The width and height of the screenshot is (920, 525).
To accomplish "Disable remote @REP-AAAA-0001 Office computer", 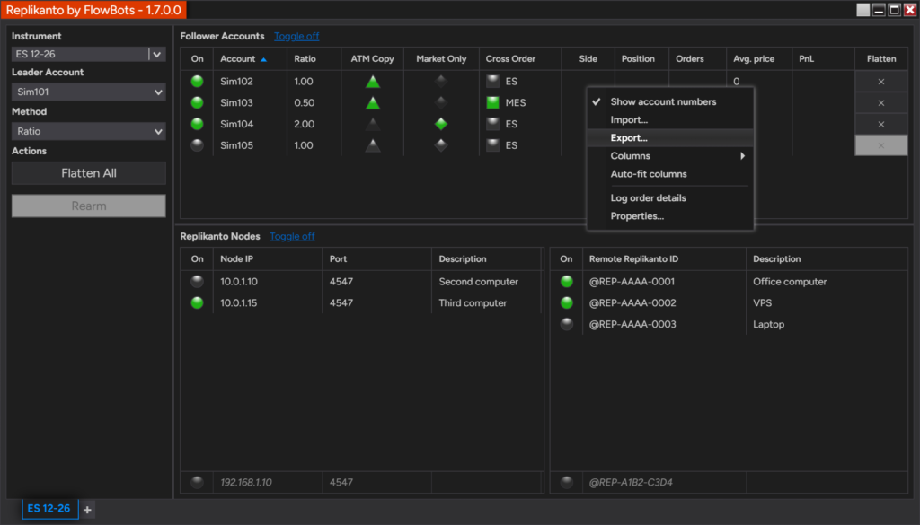I will [566, 281].
